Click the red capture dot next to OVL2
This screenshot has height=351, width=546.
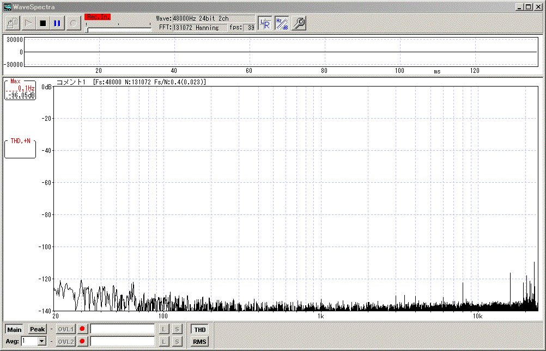[x=82, y=341]
